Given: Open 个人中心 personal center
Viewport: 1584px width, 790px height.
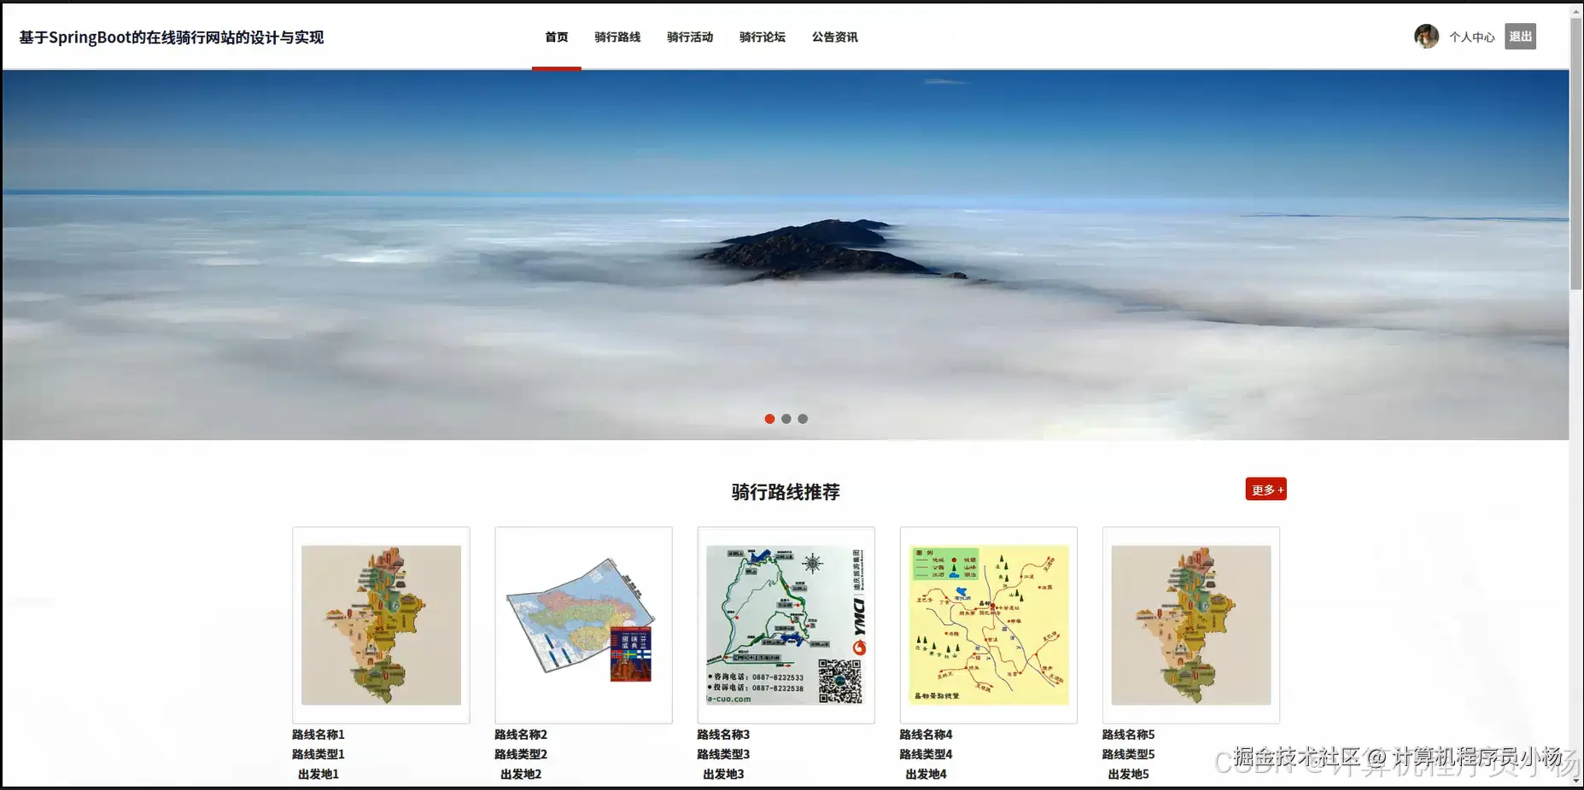Looking at the screenshot, I should click(1472, 37).
